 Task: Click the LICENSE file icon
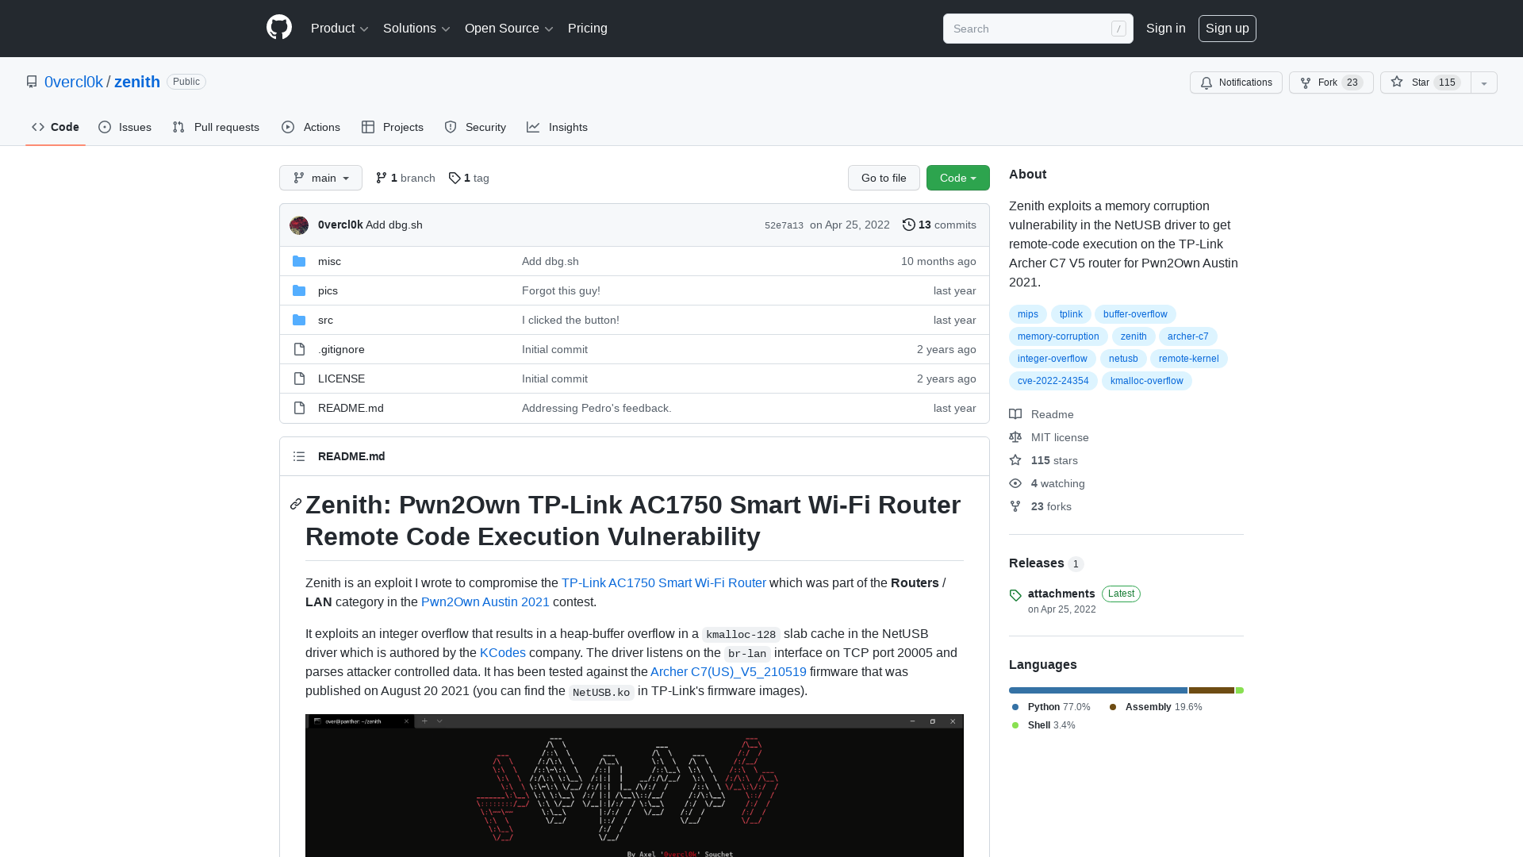point(299,379)
